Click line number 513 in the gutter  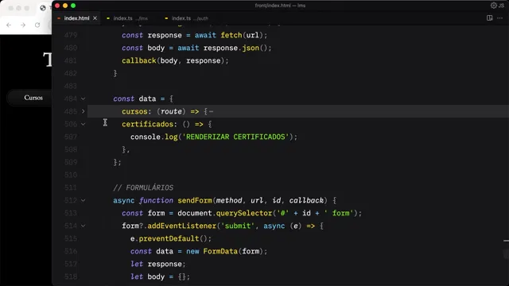click(71, 213)
